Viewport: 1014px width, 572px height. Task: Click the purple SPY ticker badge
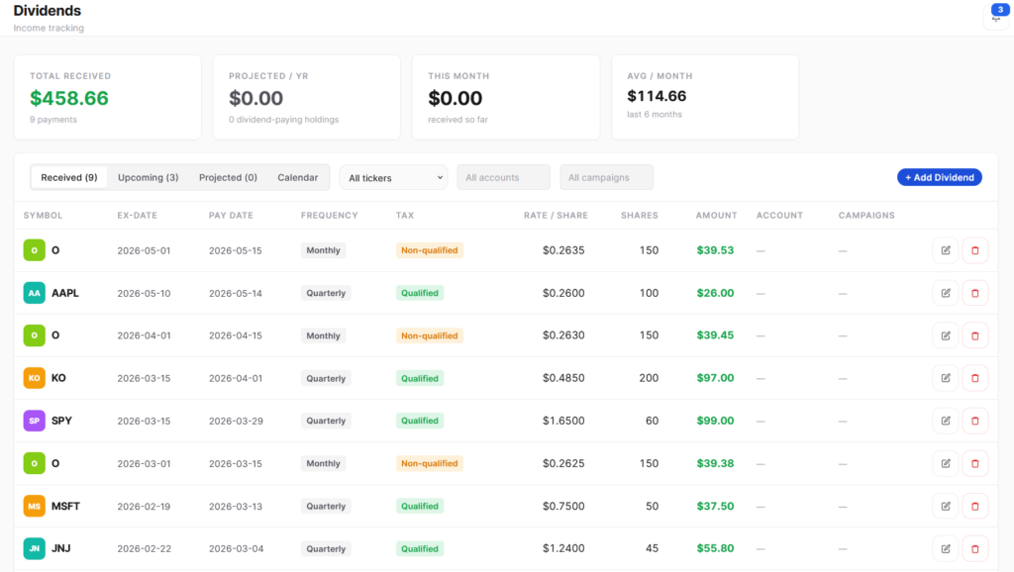35,421
